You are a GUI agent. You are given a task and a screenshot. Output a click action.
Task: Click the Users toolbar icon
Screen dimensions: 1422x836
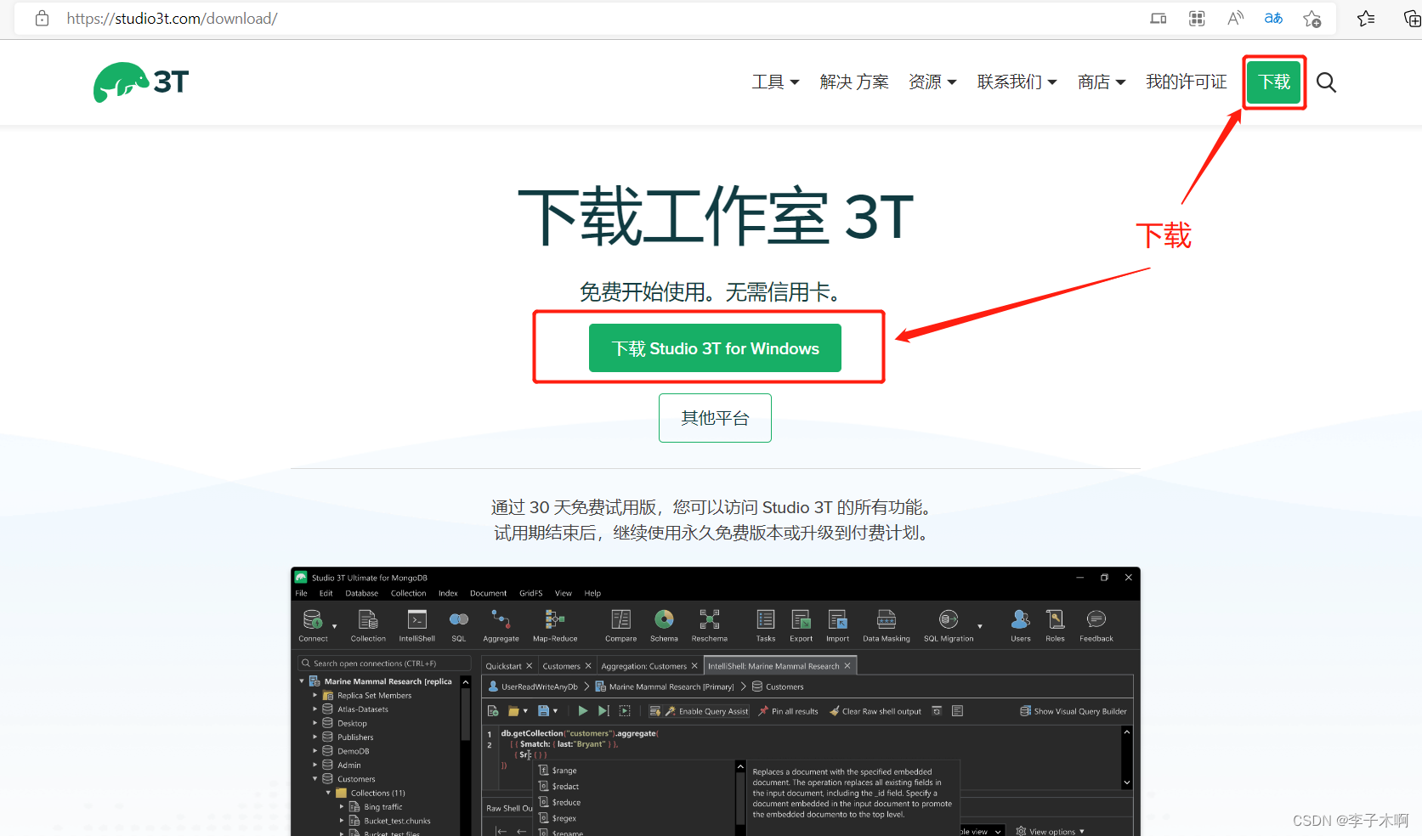click(1021, 625)
